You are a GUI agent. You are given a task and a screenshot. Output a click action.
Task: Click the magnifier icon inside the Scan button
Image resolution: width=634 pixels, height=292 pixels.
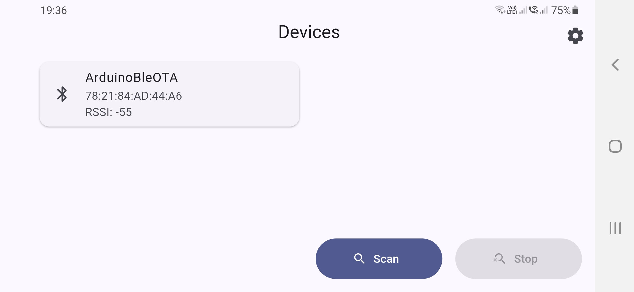click(360, 258)
